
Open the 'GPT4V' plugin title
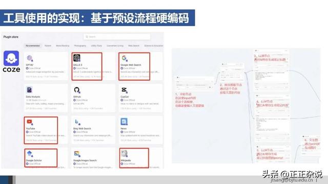(30, 65)
